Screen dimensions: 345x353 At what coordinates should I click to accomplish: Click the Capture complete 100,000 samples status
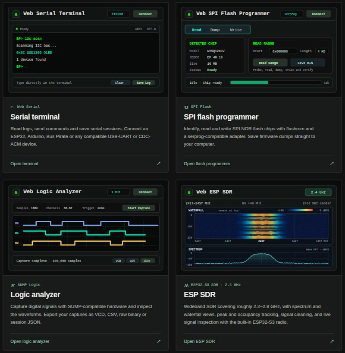pyautogui.click(x=49, y=261)
